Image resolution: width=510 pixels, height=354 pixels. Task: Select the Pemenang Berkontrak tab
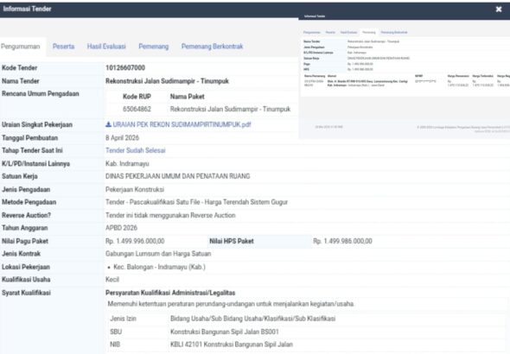[212, 47]
